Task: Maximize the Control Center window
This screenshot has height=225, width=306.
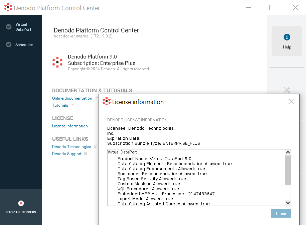Action: point(272,8)
